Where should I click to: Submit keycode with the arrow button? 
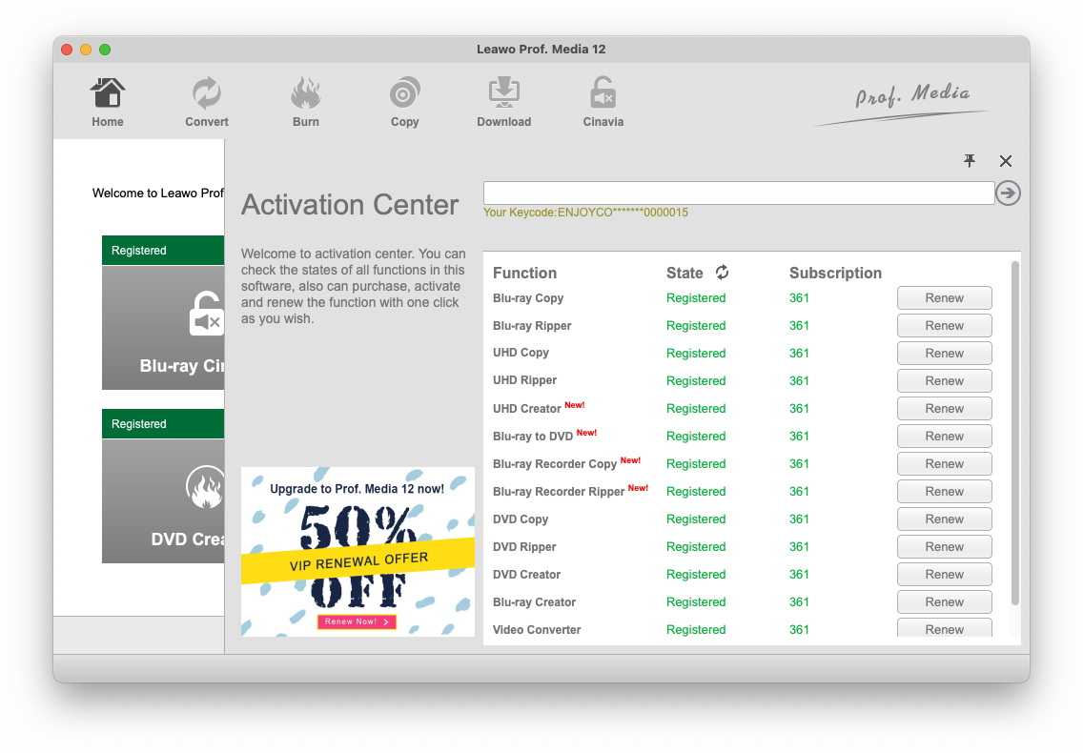click(x=1008, y=193)
